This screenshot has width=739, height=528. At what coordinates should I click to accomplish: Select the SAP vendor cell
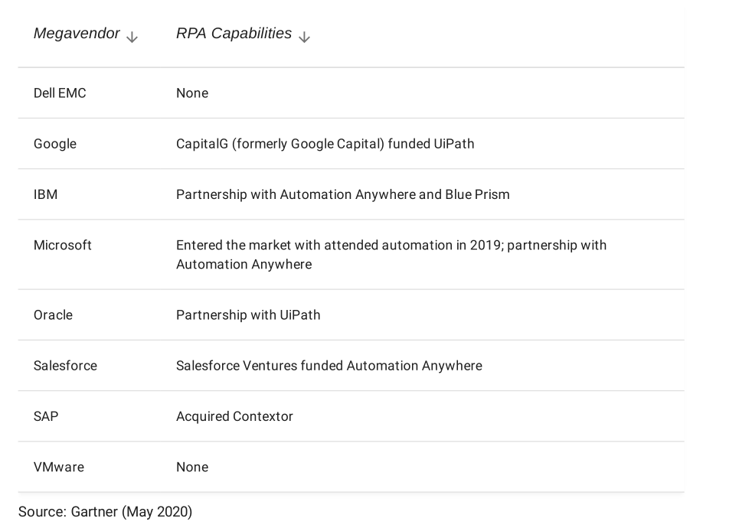click(x=46, y=416)
